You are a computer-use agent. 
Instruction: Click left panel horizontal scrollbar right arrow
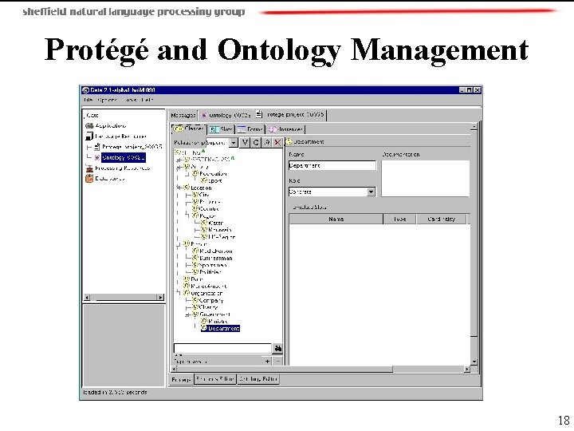point(161,297)
